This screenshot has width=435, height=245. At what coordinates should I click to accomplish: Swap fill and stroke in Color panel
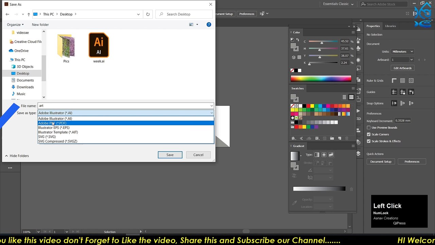point(298,40)
